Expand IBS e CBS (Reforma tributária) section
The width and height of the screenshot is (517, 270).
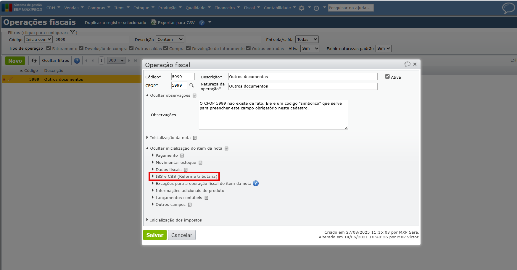click(184, 177)
